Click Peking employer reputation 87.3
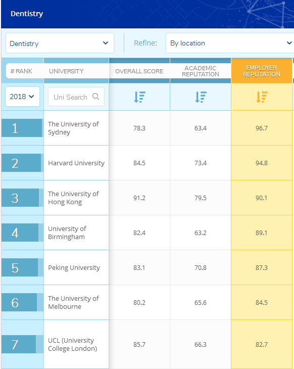294x369 pixels. (262, 267)
